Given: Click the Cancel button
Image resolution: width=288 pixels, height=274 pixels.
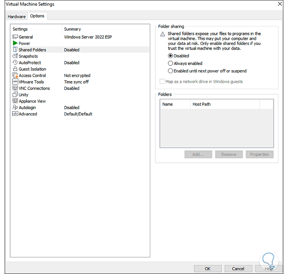Looking at the screenshot, I should (x=238, y=269).
